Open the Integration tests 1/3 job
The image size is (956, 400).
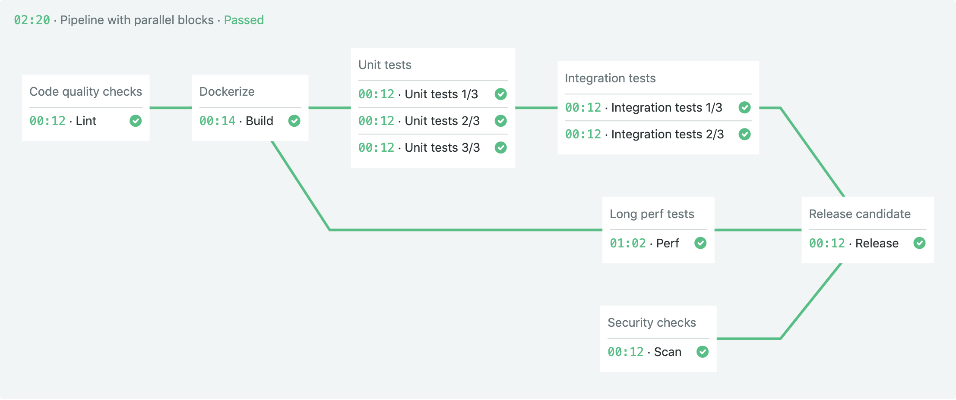(667, 107)
